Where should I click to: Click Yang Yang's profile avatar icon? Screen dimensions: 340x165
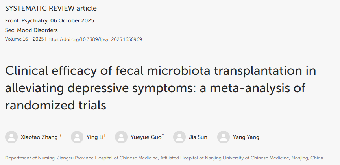pos(224,137)
